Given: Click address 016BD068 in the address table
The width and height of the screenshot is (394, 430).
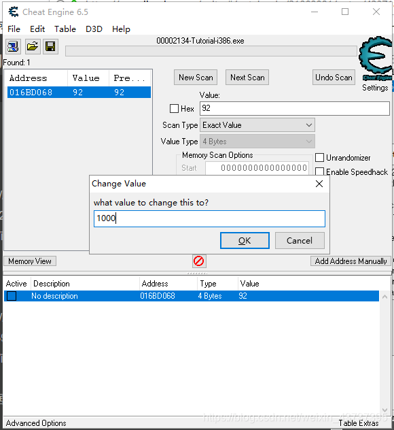Looking at the screenshot, I should pos(158,296).
